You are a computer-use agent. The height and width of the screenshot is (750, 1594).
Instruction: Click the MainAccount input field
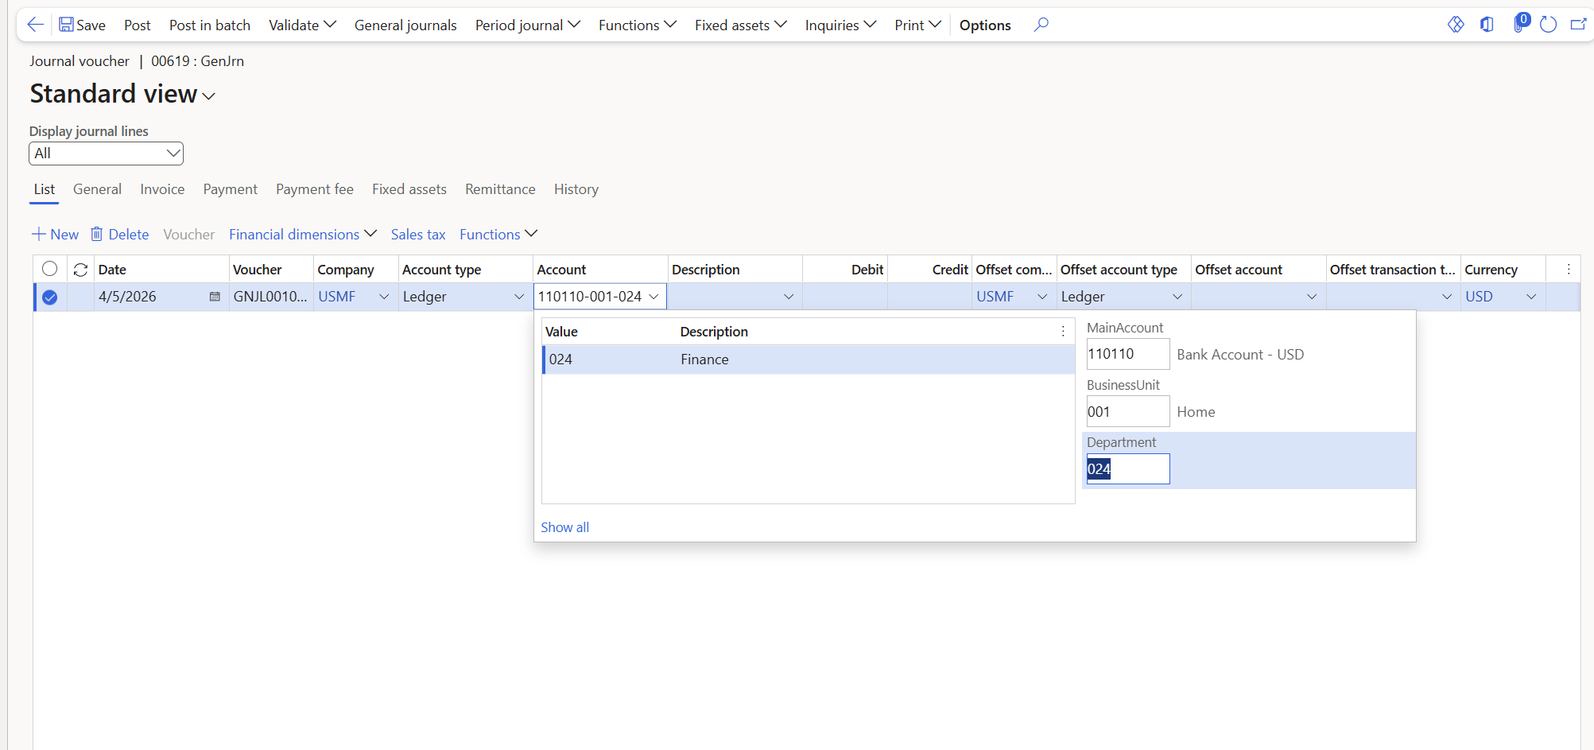(x=1128, y=354)
